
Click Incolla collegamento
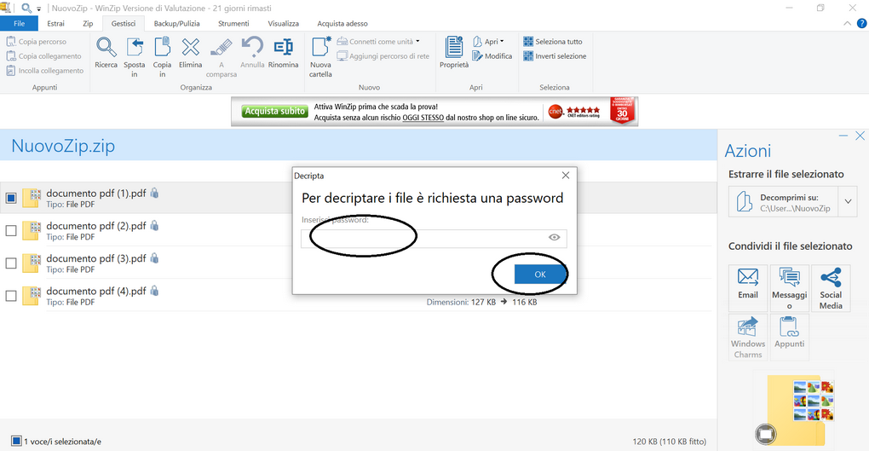click(x=45, y=71)
